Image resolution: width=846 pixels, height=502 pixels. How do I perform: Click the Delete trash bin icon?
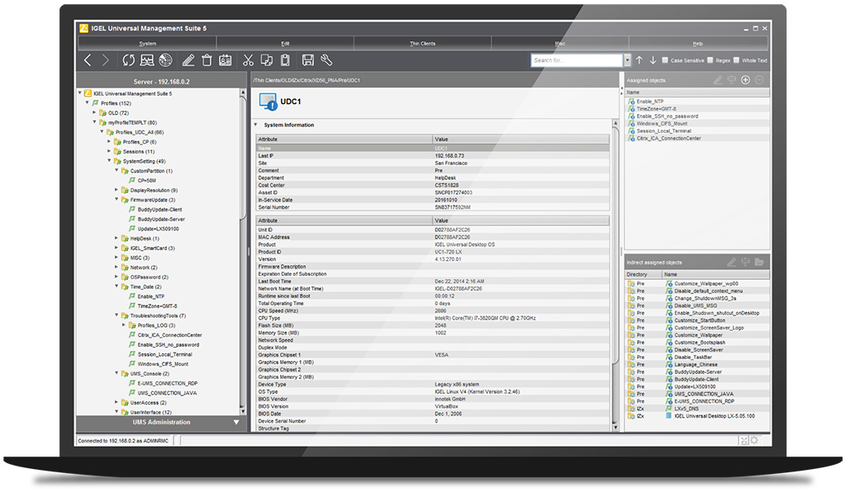coord(207,60)
